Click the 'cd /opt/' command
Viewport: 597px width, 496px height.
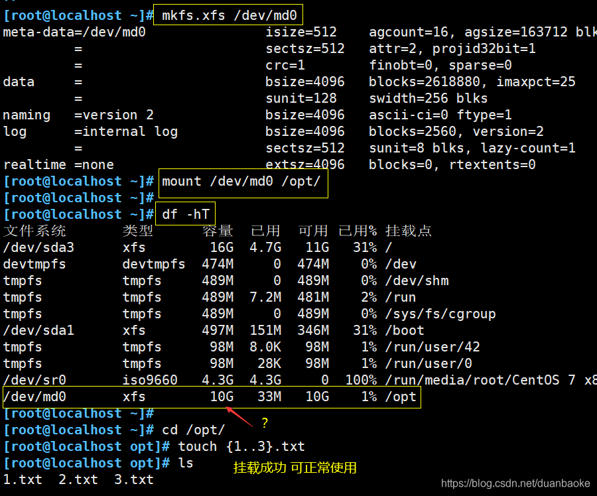pyautogui.click(x=194, y=430)
